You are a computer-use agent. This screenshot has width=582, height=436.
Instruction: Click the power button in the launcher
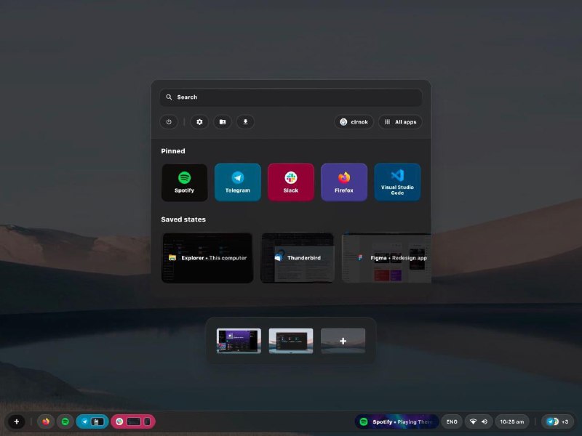(169, 122)
